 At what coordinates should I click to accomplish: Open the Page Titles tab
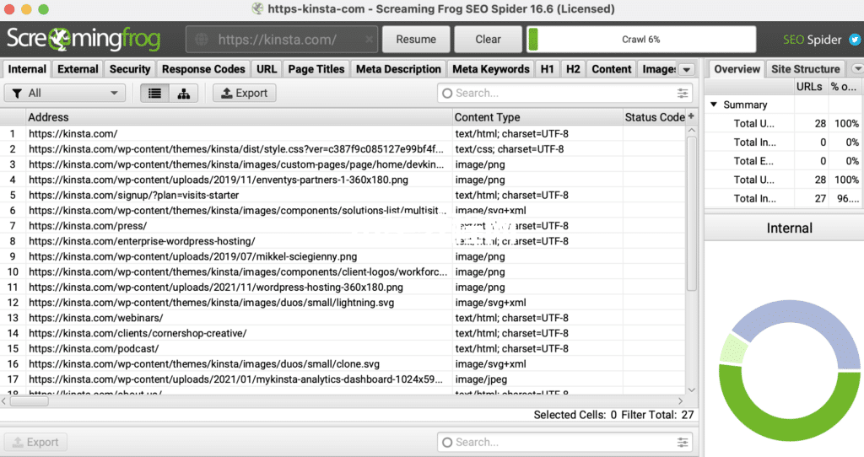click(316, 69)
